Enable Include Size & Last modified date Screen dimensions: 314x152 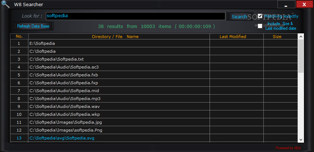(260, 26)
